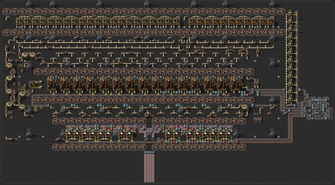Viewport: 335px width, 185px height.
Task: Select the rightmost machine in the top production row
Action: coord(271,22)
